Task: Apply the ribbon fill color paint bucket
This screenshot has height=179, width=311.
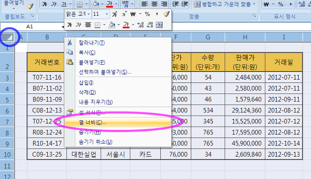Action: 96,4
